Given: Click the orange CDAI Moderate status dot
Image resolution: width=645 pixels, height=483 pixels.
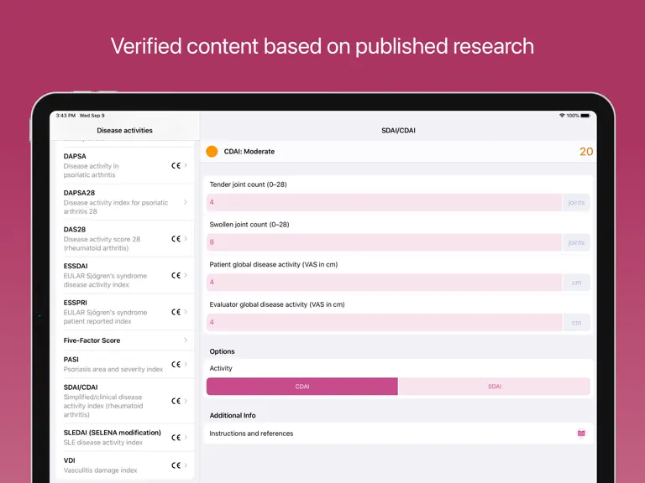Looking at the screenshot, I should [x=212, y=152].
